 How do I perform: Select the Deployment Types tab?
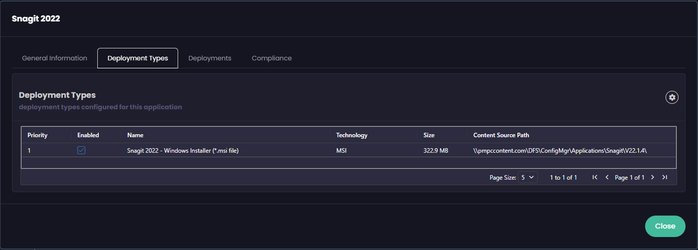click(138, 58)
